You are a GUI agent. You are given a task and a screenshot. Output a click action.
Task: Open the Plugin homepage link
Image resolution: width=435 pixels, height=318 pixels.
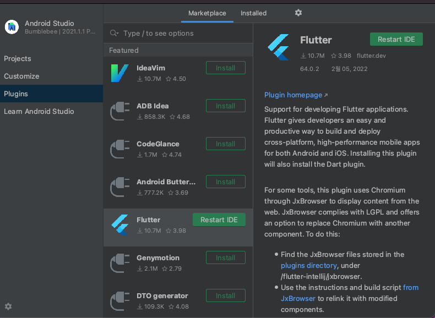[293, 95]
